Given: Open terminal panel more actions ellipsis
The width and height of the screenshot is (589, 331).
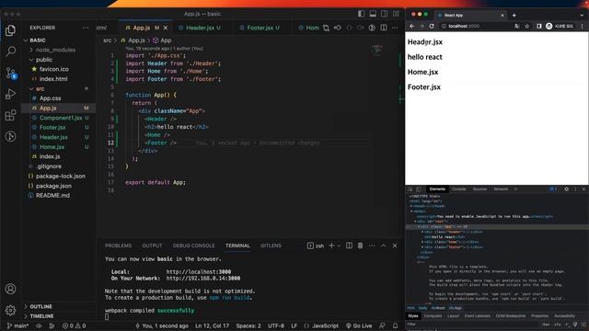Looking at the screenshot, I should tap(372, 245).
